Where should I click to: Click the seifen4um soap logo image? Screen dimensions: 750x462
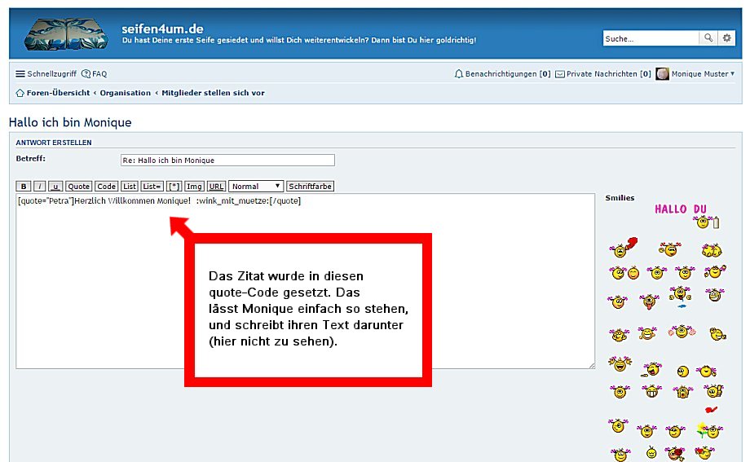click(x=66, y=34)
